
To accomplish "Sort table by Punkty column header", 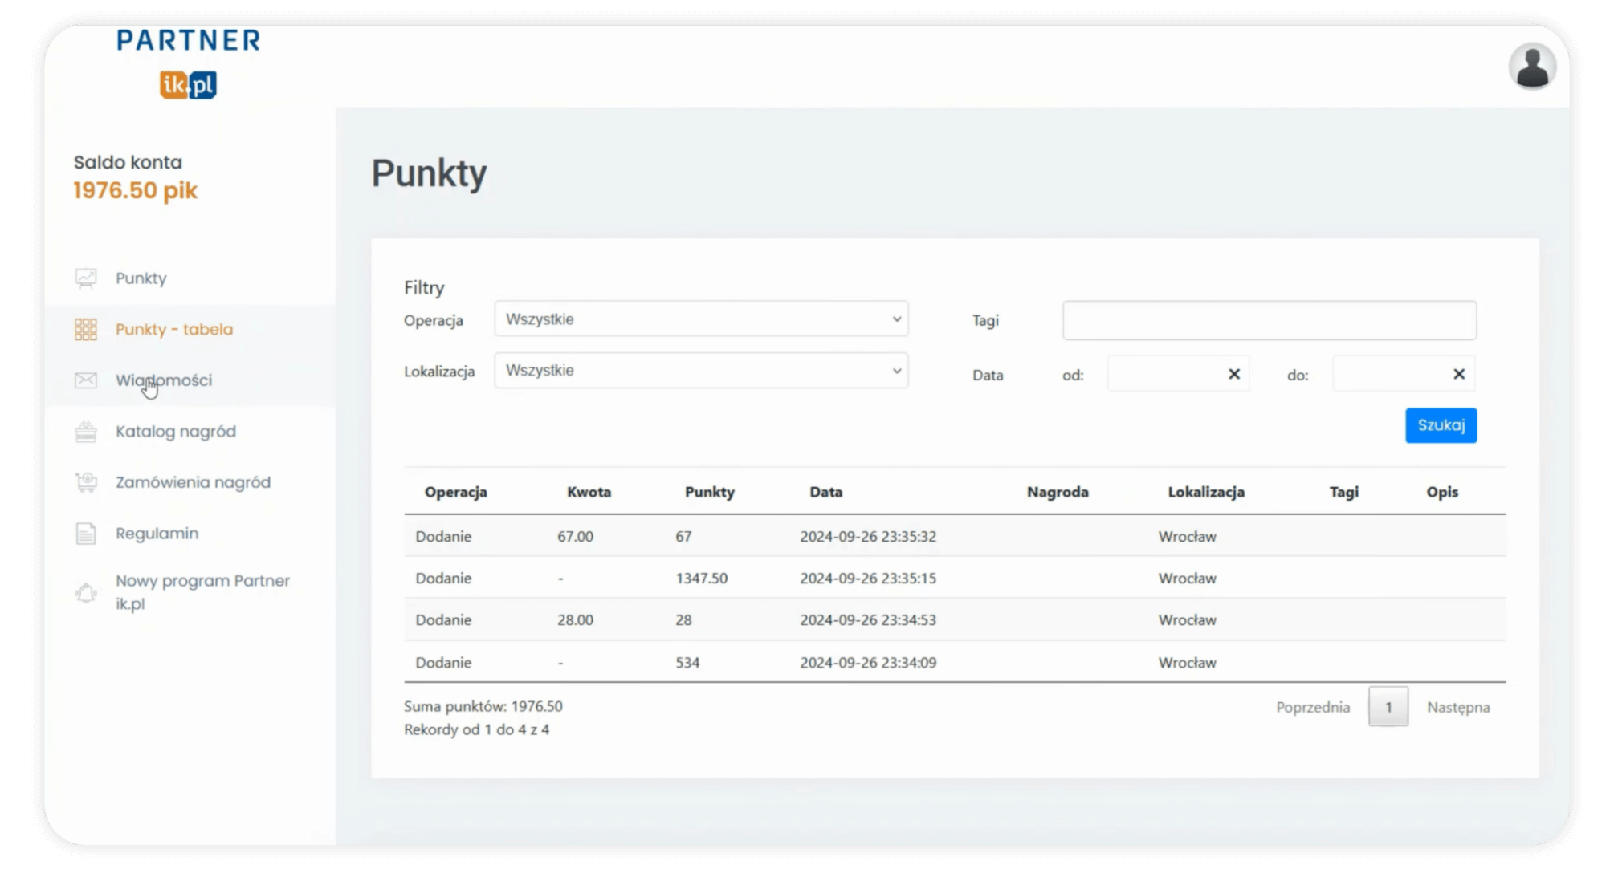I will click(x=709, y=493).
